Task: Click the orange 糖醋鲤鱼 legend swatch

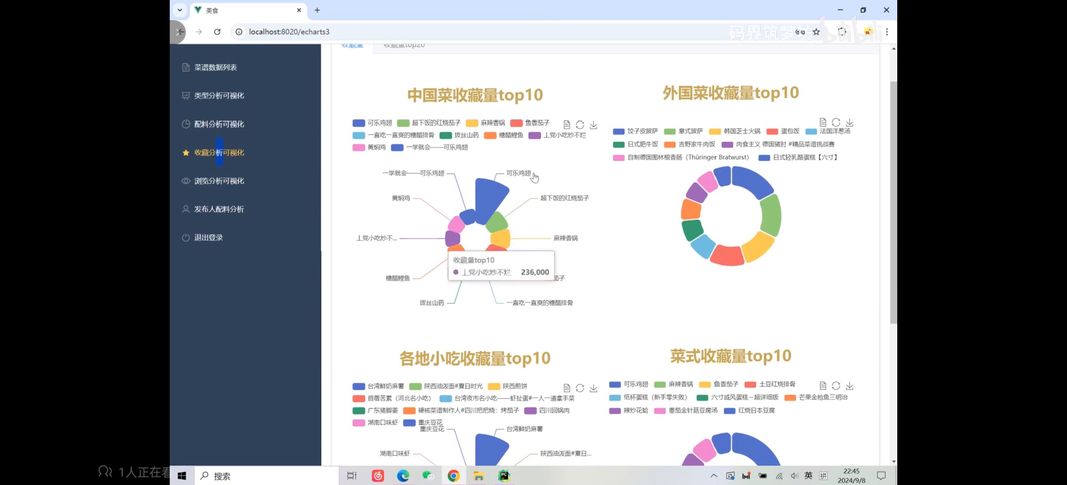Action: pyautogui.click(x=490, y=135)
